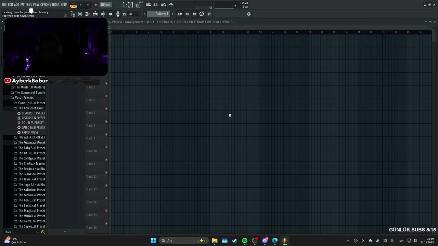Open the mixer icon in toolbar
The width and height of the screenshot is (438, 246).
click(103, 14)
